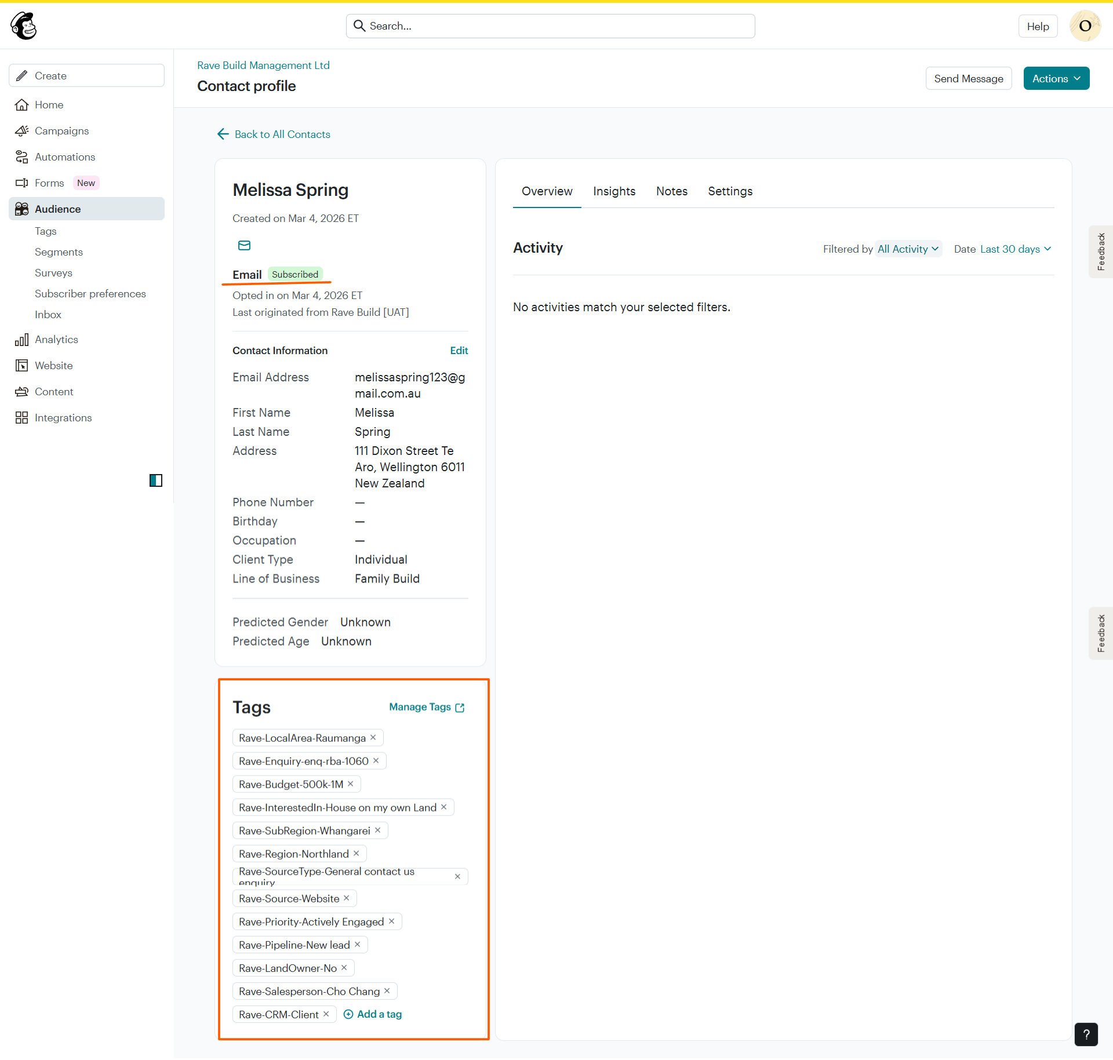
Task: Change the Last 30 days date range
Action: pyautogui.click(x=1015, y=249)
